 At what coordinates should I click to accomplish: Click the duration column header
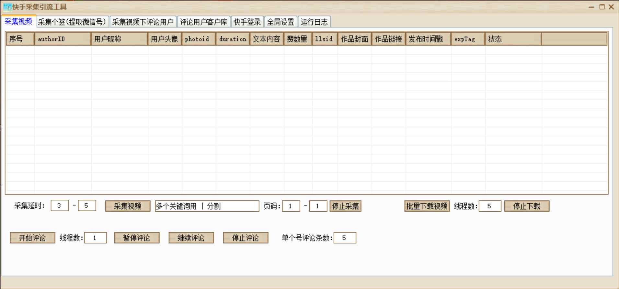(233, 39)
